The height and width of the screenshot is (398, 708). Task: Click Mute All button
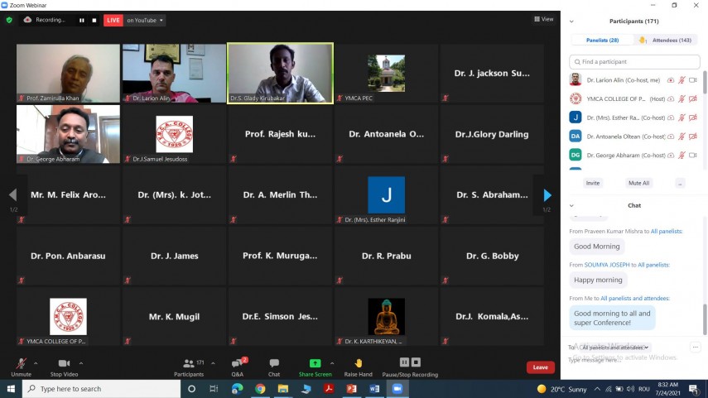[639, 183]
